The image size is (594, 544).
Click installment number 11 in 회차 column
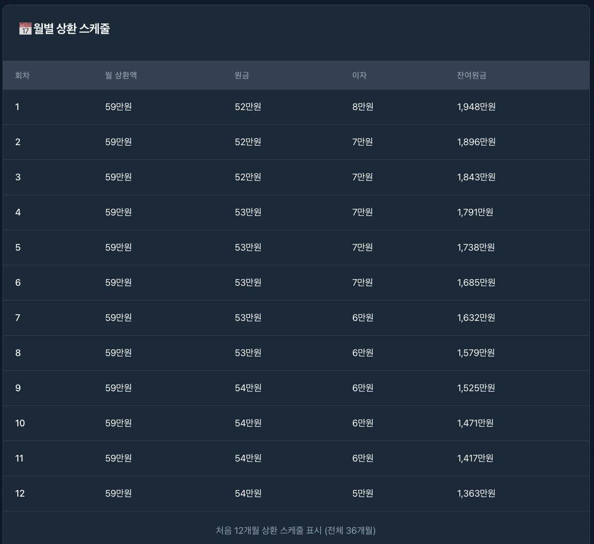(x=19, y=459)
